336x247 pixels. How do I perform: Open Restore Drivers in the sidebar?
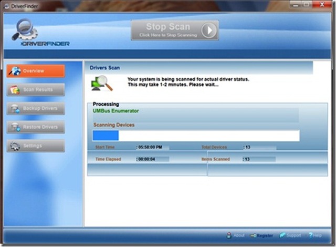(36, 127)
